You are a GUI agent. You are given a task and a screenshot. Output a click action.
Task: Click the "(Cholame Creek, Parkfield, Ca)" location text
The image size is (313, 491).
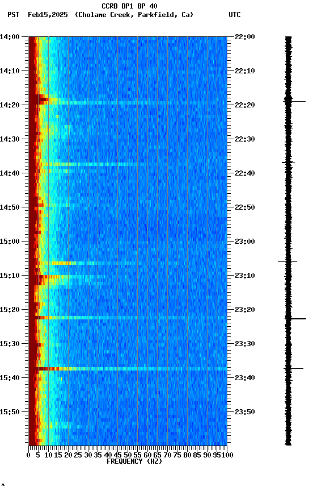(x=134, y=15)
